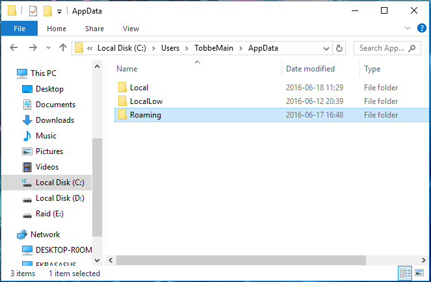
Task: Go up one folder level arrow
Action: pos(63,48)
